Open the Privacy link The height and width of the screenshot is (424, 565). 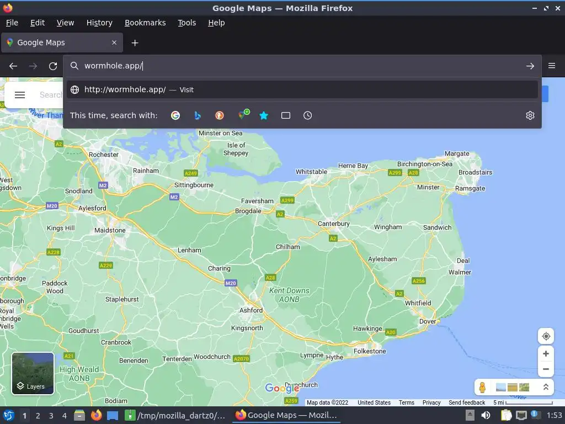431,402
